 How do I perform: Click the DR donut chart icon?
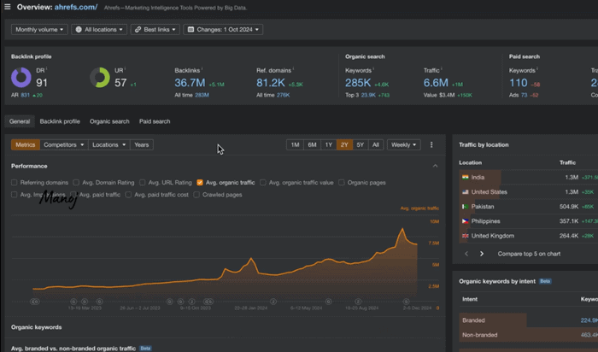pos(21,78)
